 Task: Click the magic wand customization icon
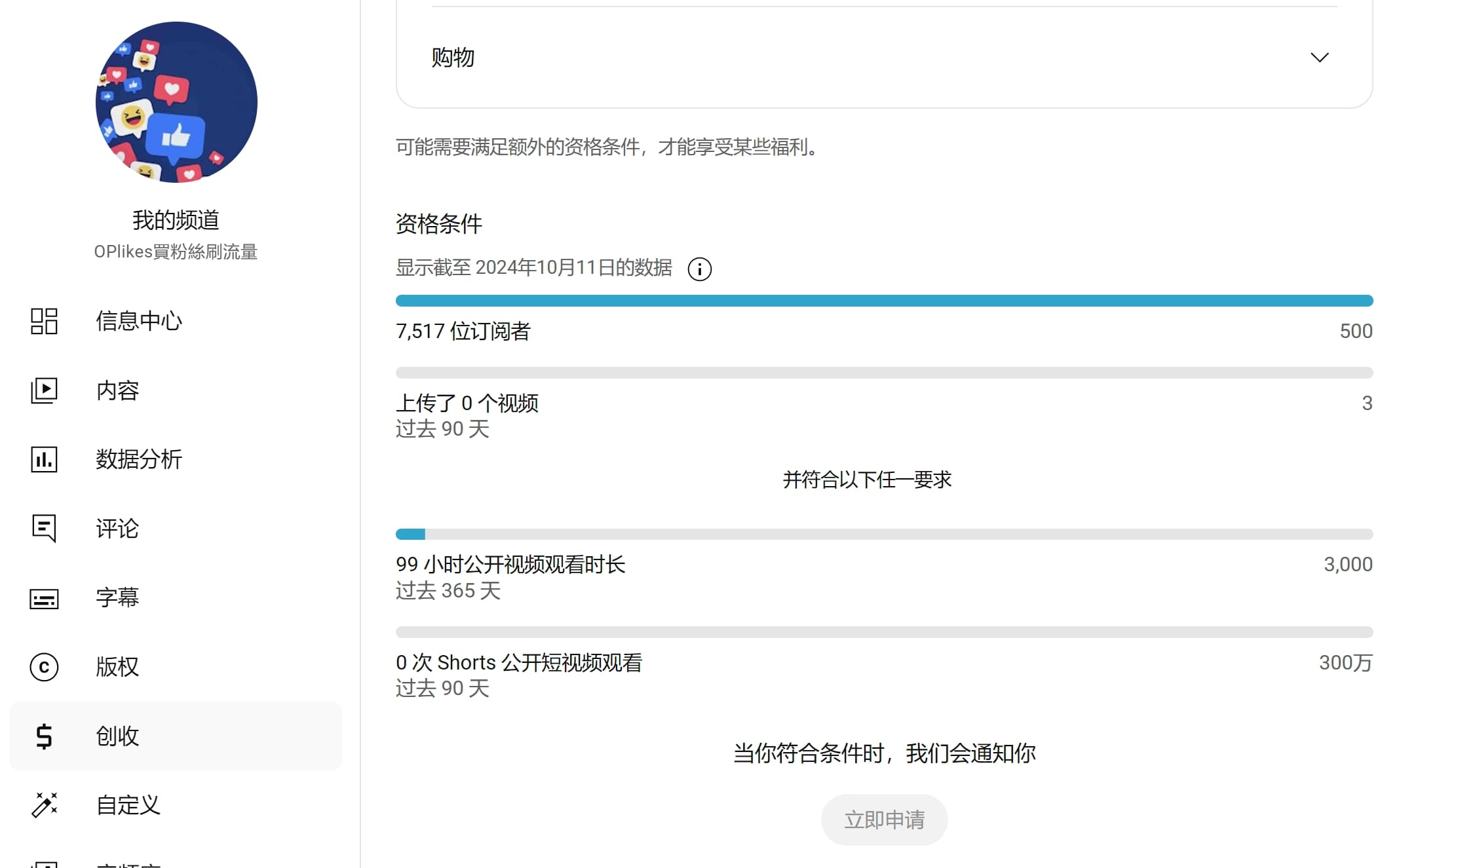44,805
